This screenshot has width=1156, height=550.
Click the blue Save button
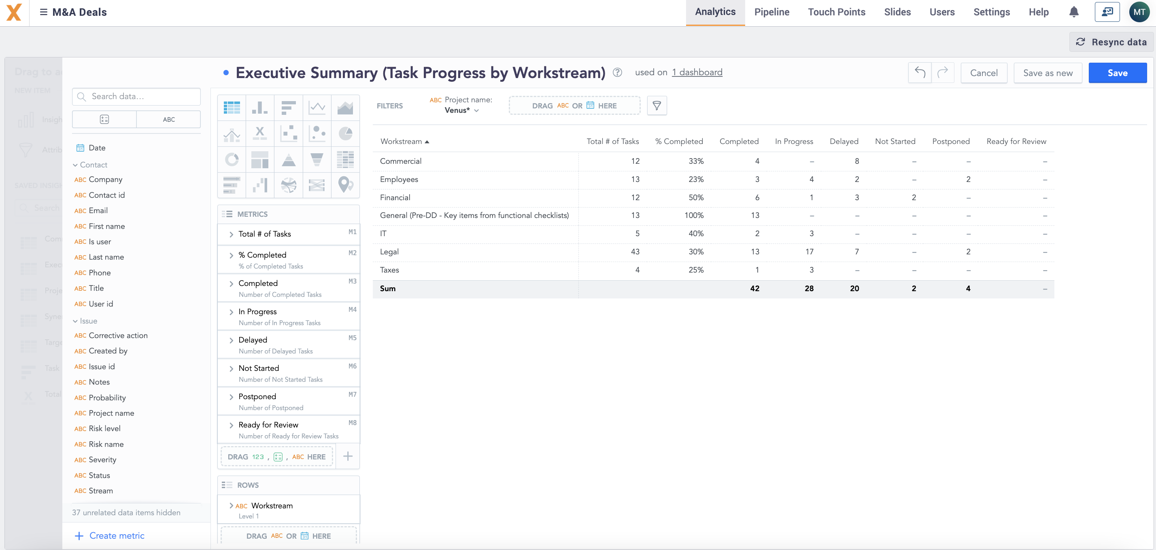[x=1118, y=73]
